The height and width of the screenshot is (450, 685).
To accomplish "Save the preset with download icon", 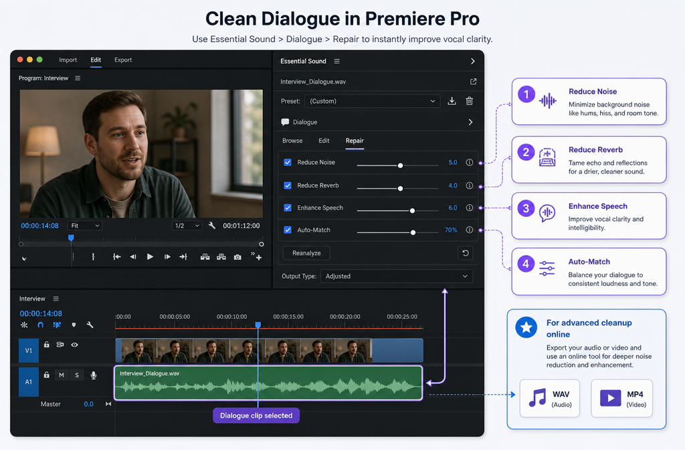I will [452, 101].
